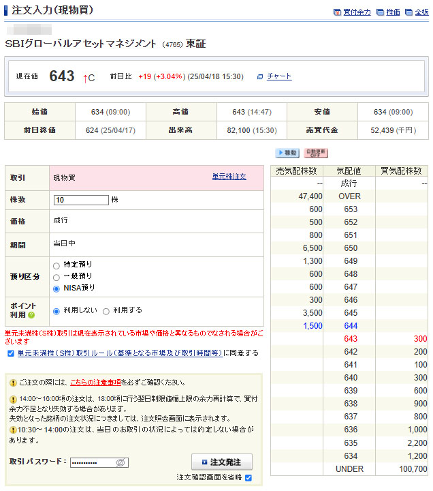The width and height of the screenshot is (433, 491).
Task: Click the 移動 button above order book
Action: [287, 153]
